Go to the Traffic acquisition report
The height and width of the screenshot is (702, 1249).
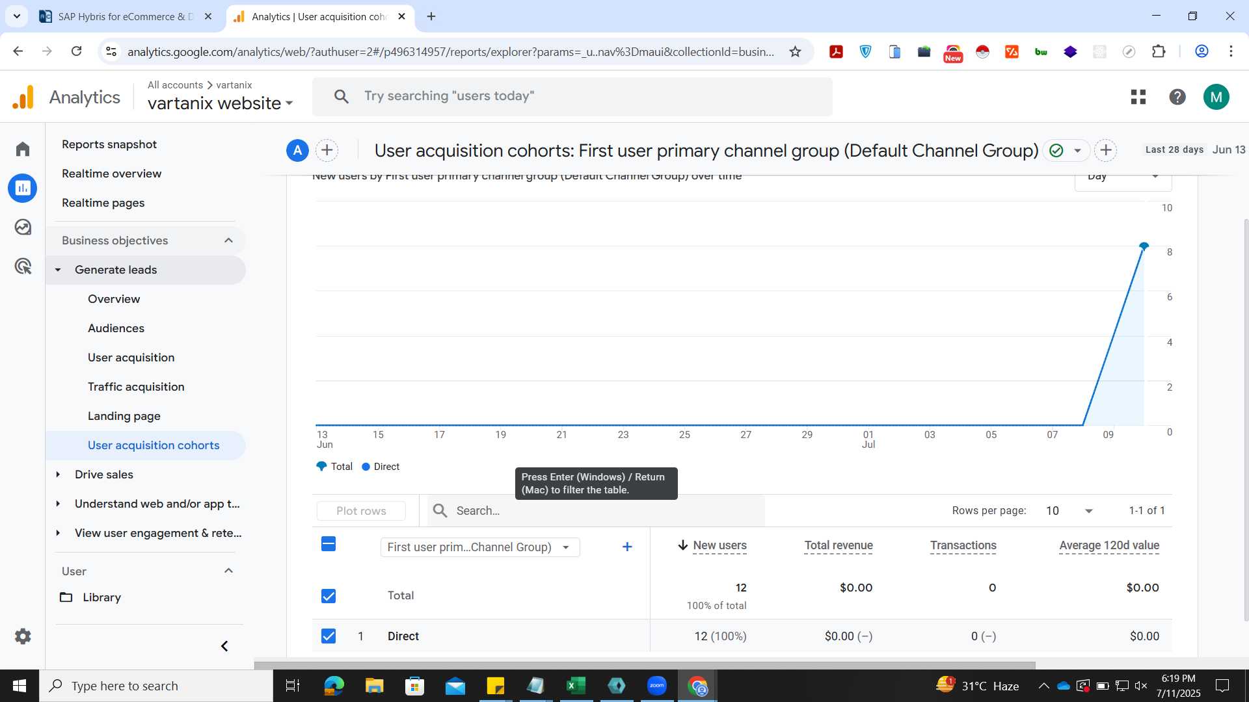(137, 387)
